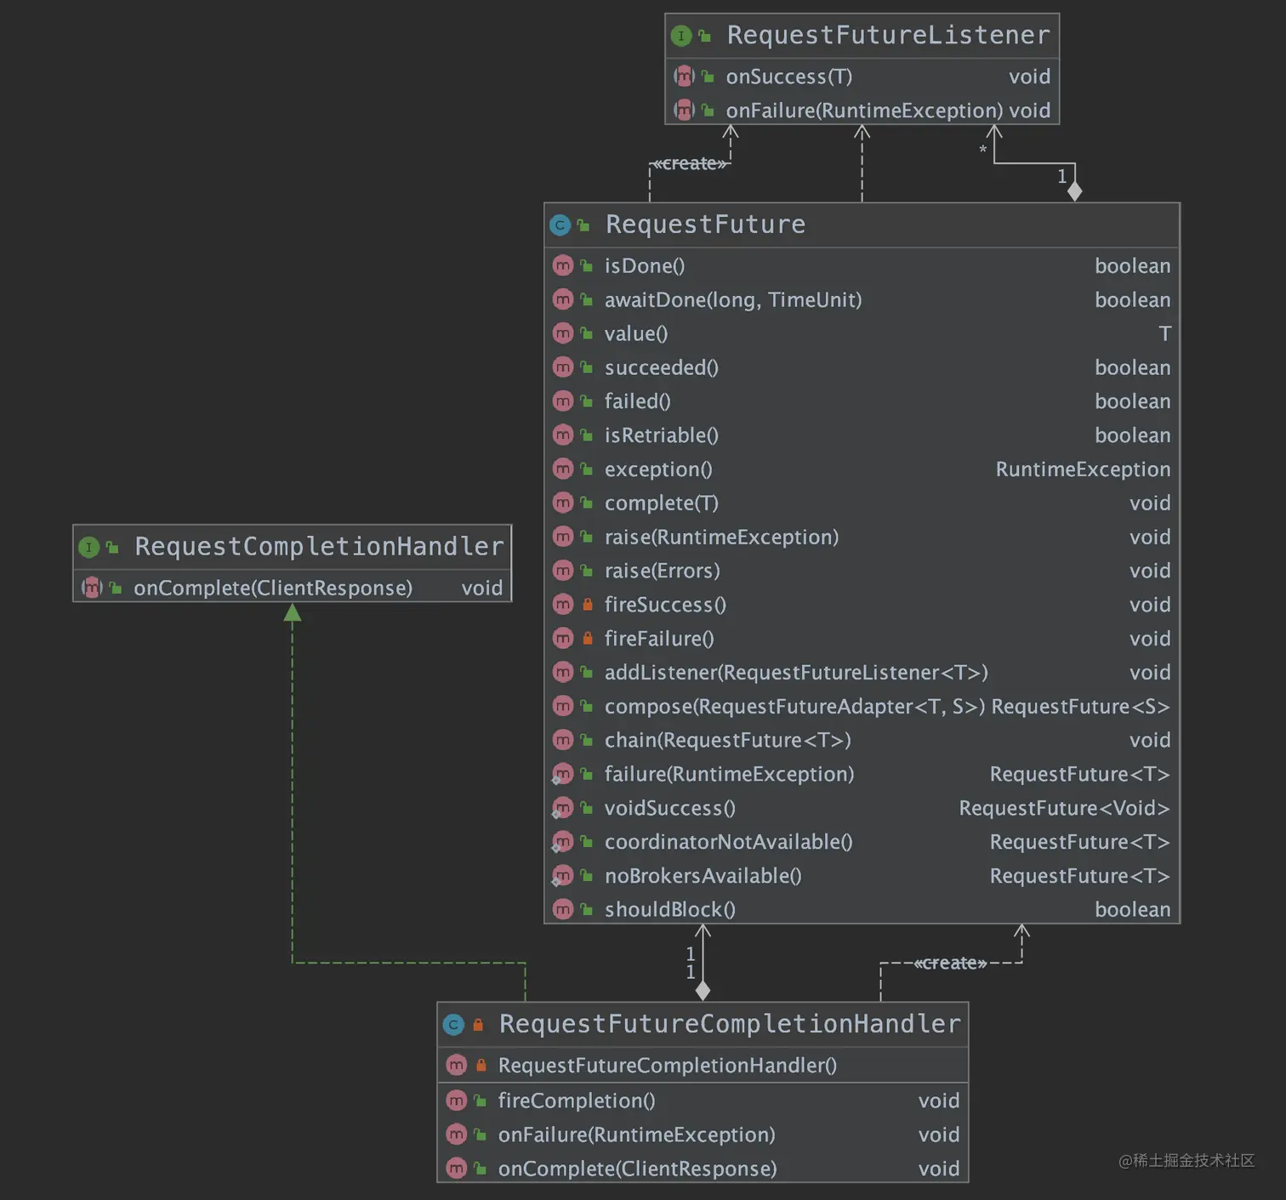The image size is (1286, 1200).
Task: Click the static method icon beside voidSuccess()
Action: tap(562, 808)
